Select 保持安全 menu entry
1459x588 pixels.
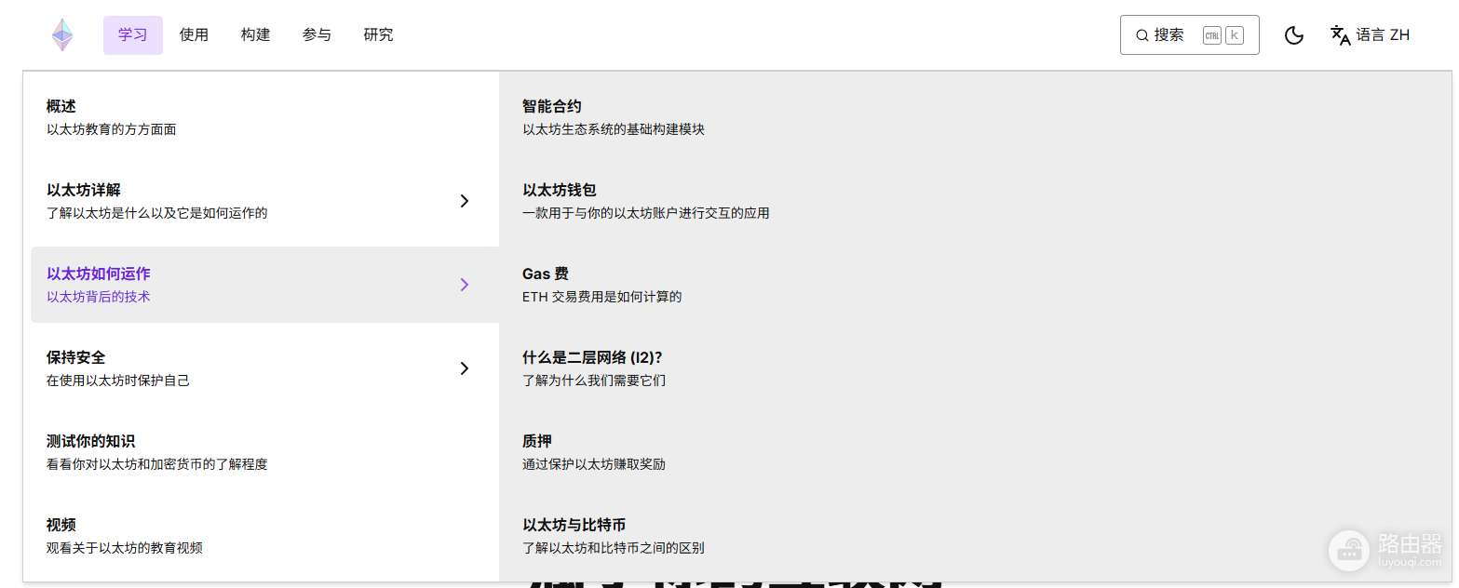click(264, 368)
